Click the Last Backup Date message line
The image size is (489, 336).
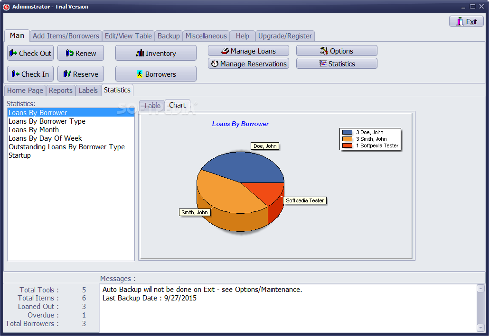coord(150,298)
